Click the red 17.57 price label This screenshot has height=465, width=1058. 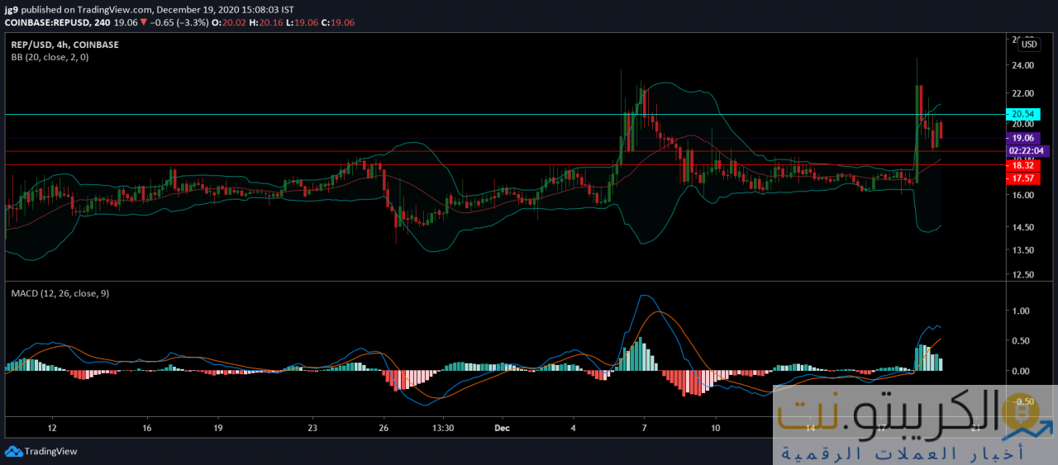(x=1022, y=178)
